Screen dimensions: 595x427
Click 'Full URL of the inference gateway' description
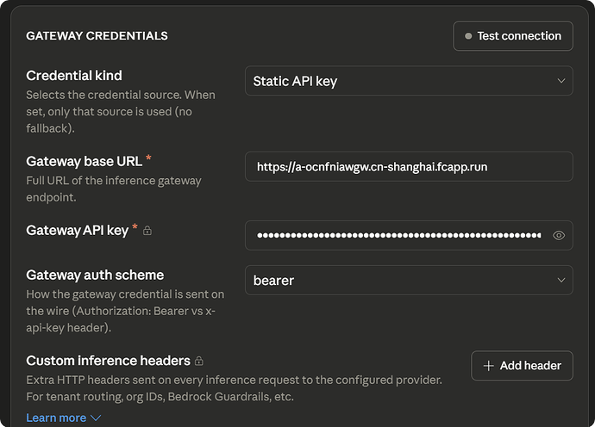pyautogui.click(x=114, y=189)
